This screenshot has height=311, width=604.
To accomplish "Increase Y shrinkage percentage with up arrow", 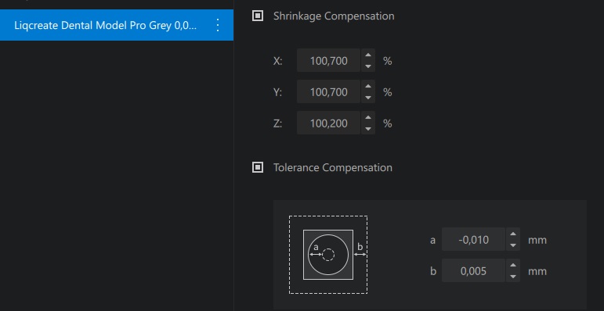I will 368,87.
